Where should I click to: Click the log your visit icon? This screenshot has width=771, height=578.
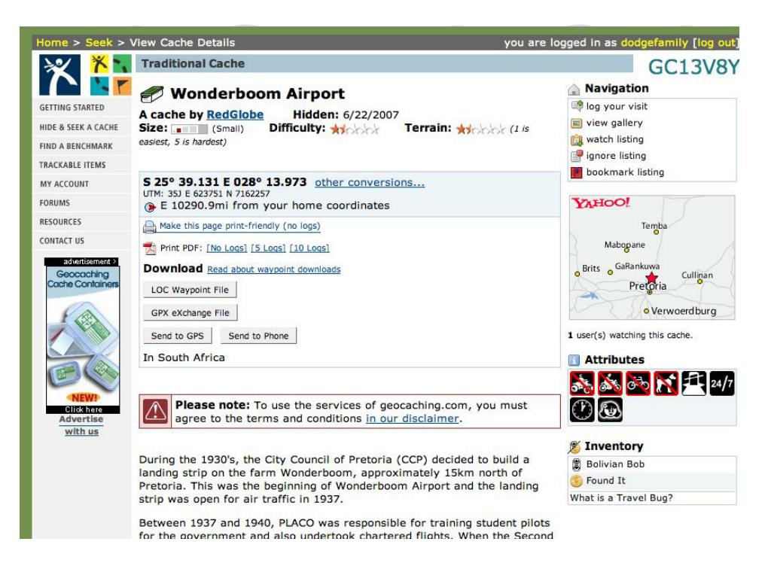pyautogui.click(x=577, y=106)
